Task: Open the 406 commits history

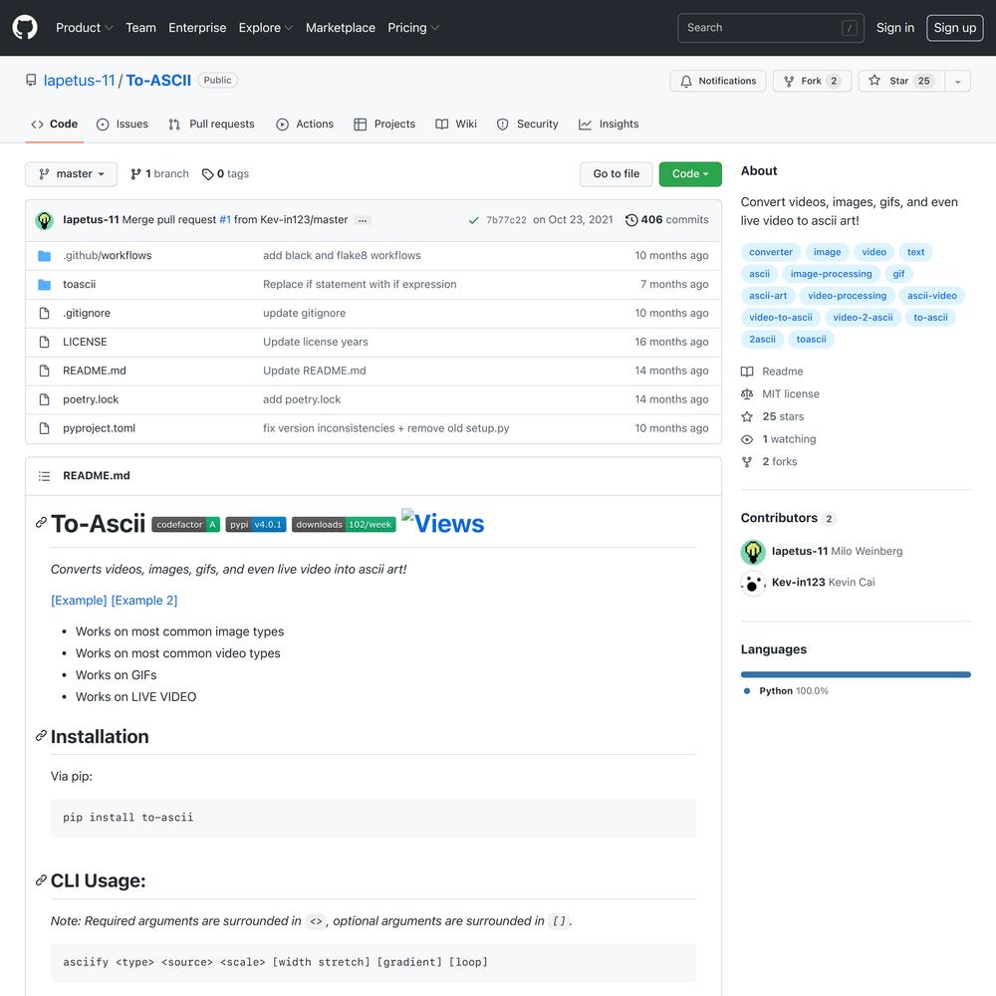Action: 666,220
